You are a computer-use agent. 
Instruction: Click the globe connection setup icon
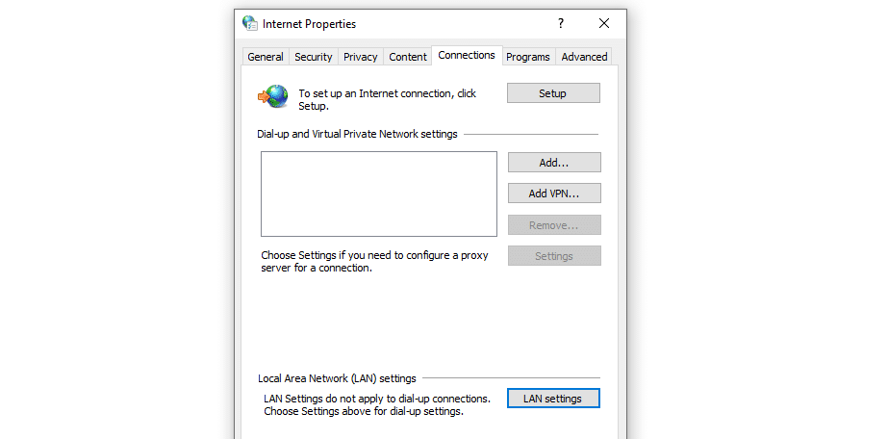[273, 95]
